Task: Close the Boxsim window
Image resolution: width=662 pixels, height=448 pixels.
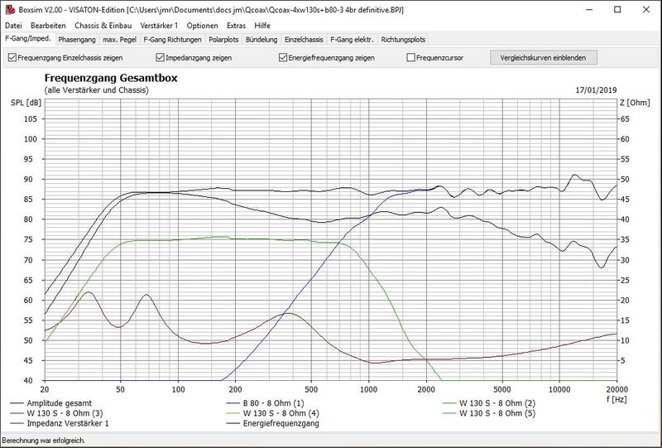Action: (646, 9)
